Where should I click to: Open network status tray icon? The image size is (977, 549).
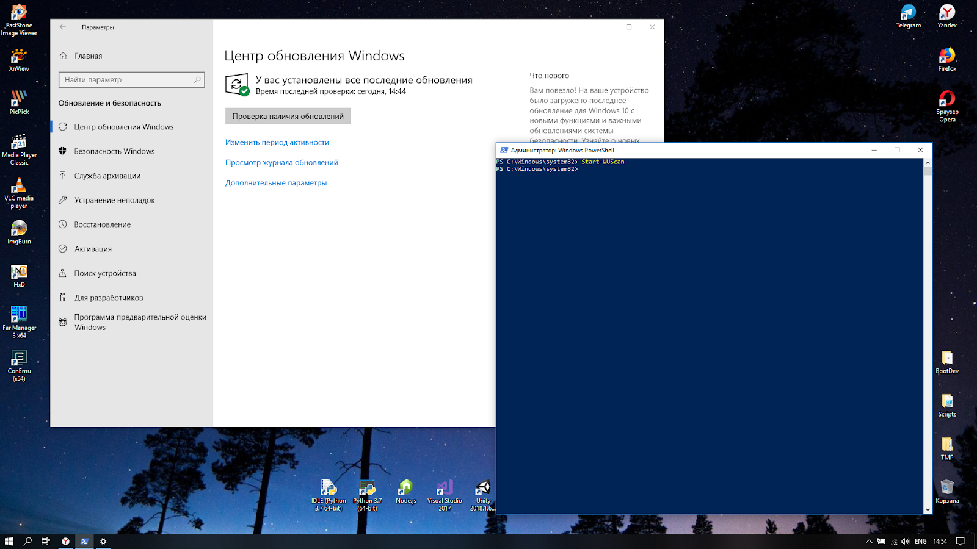[894, 541]
